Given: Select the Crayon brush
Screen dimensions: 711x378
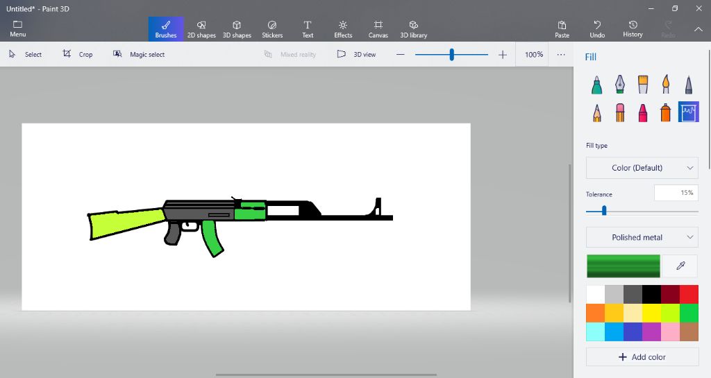Looking at the screenshot, I should pyautogui.click(x=643, y=112).
